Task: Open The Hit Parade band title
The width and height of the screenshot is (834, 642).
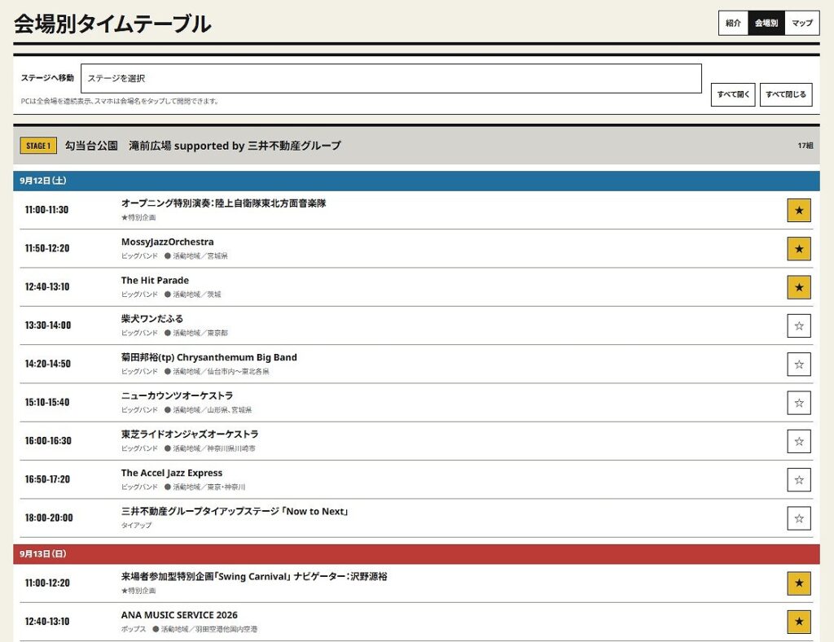Action: pyautogui.click(x=155, y=281)
